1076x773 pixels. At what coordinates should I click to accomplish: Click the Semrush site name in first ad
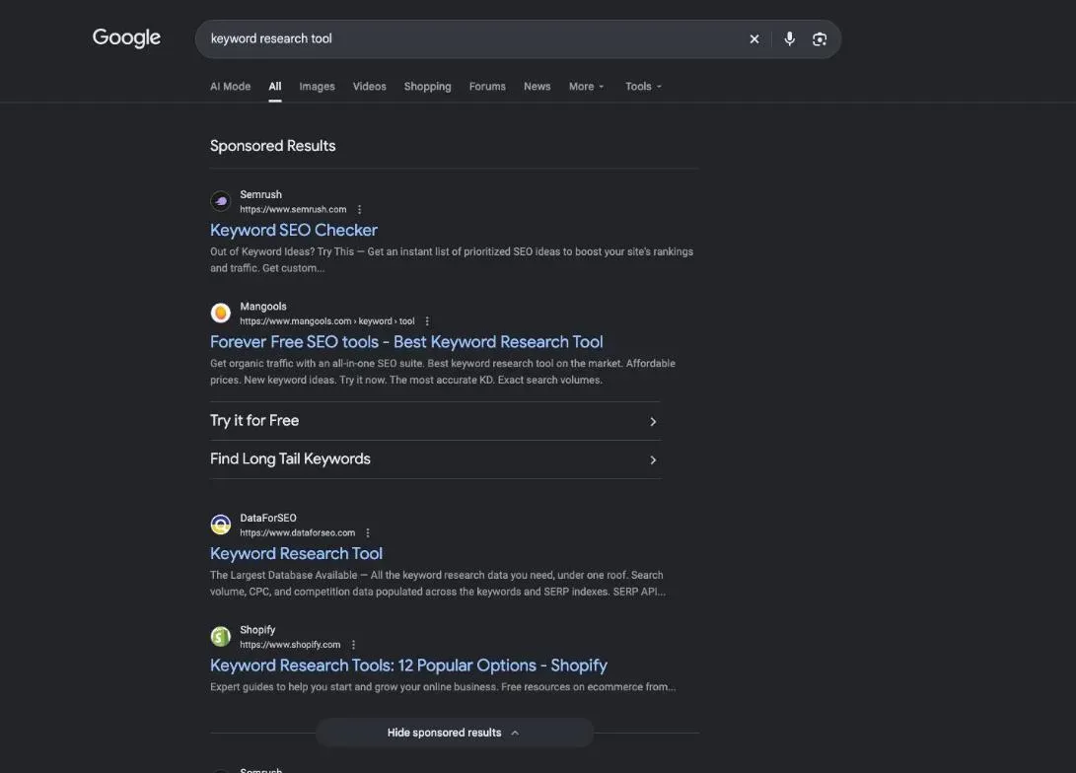[x=260, y=195]
